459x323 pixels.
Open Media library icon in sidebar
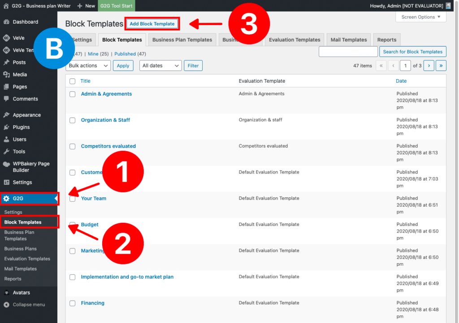tap(6, 74)
